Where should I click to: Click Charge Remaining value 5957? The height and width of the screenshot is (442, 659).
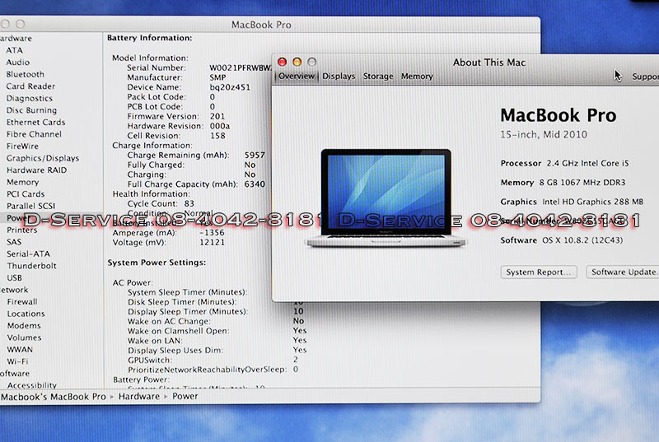click(x=255, y=155)
